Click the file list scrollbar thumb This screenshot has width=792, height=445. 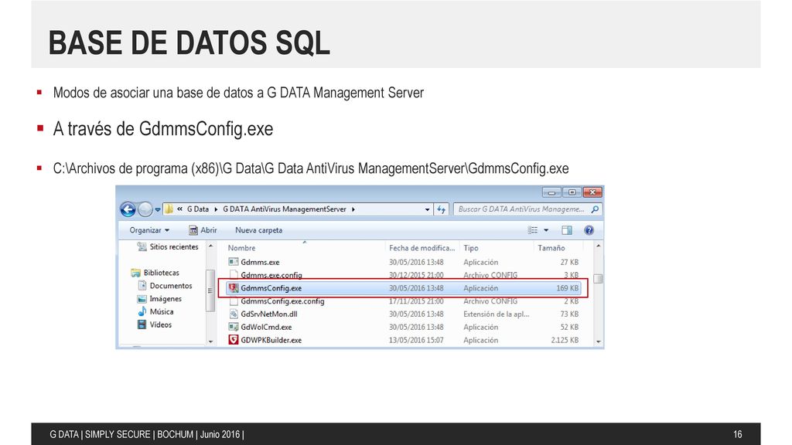599,278
